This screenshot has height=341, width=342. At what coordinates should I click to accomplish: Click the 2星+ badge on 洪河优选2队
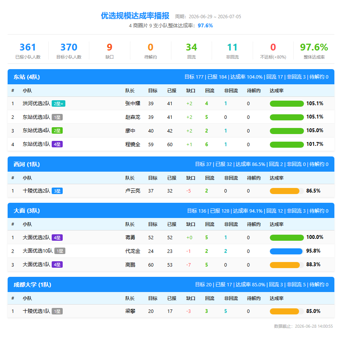pyautogui.click(x=59, y=104)
